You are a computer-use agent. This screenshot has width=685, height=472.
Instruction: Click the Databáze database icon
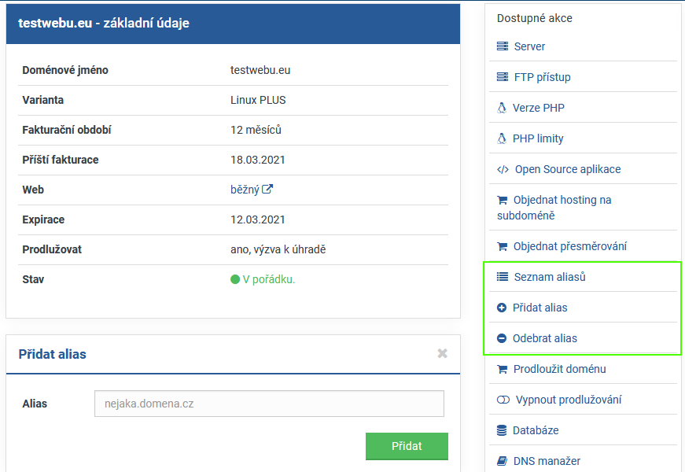pos(502,430)
